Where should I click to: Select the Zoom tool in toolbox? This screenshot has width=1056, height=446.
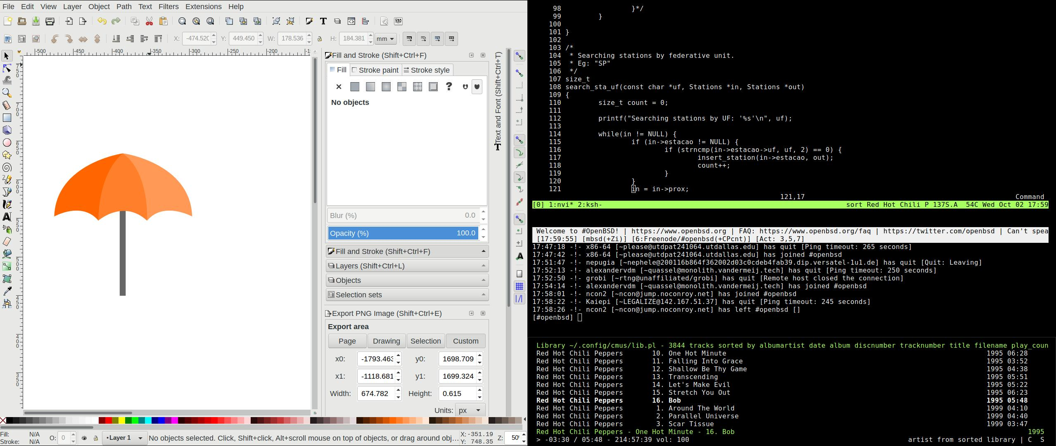click(7, 93)
